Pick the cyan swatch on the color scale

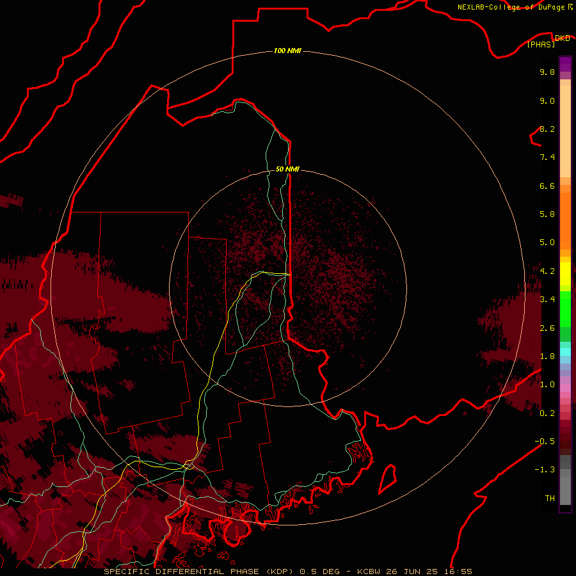pyautogui.click(x=565, y=352)
